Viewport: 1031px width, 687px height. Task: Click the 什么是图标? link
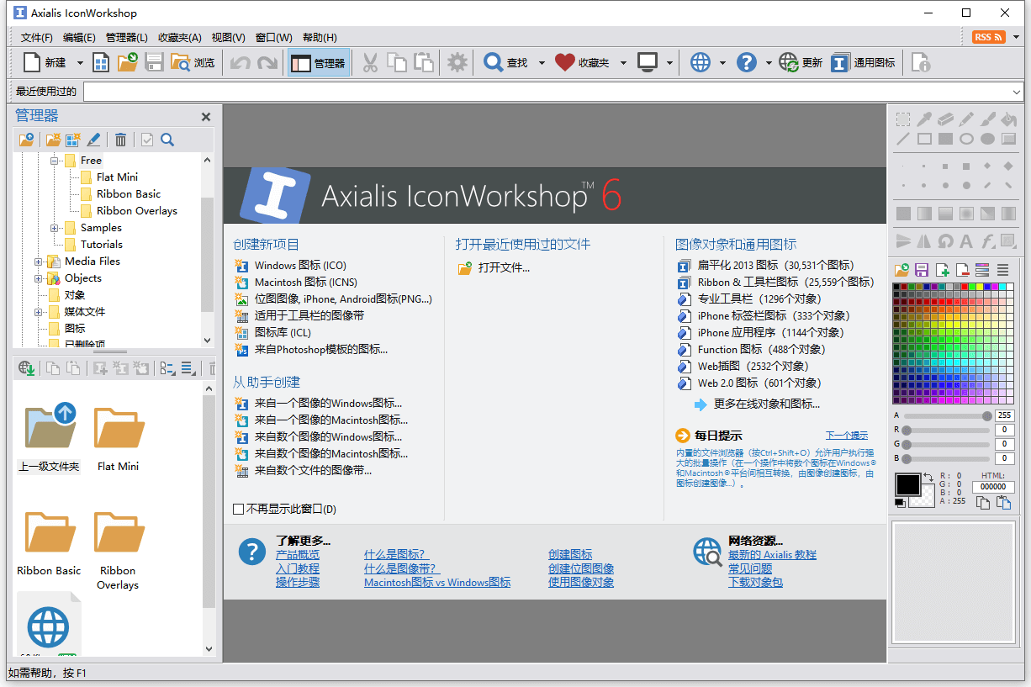pyautogui.click(x=396, y=555)
